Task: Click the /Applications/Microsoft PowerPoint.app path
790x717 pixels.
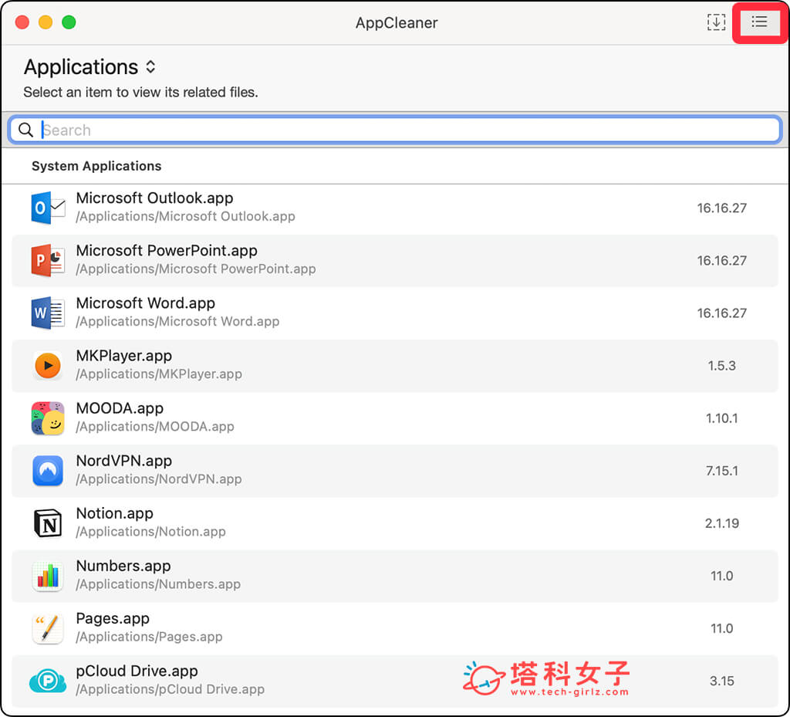Action: 195,269
